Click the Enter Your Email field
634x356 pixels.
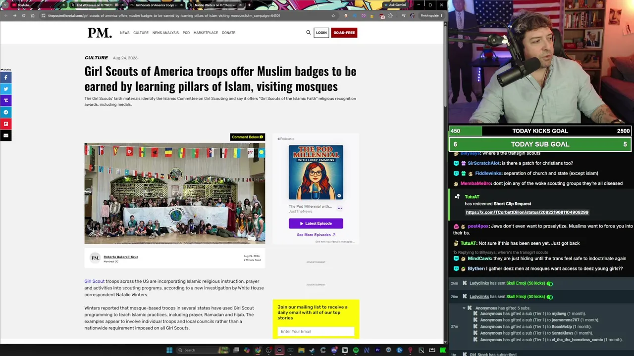pos(316,331)
